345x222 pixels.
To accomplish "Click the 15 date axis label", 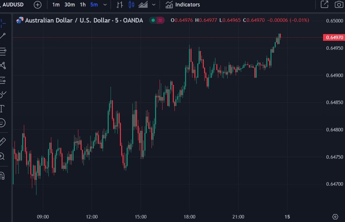I will (287, 217).
